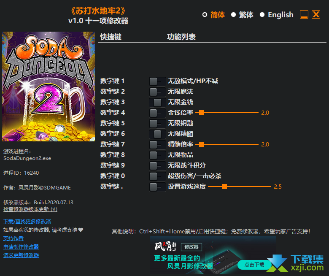Toggle 超级伤害/一击必杀 switch

(157, 176)
